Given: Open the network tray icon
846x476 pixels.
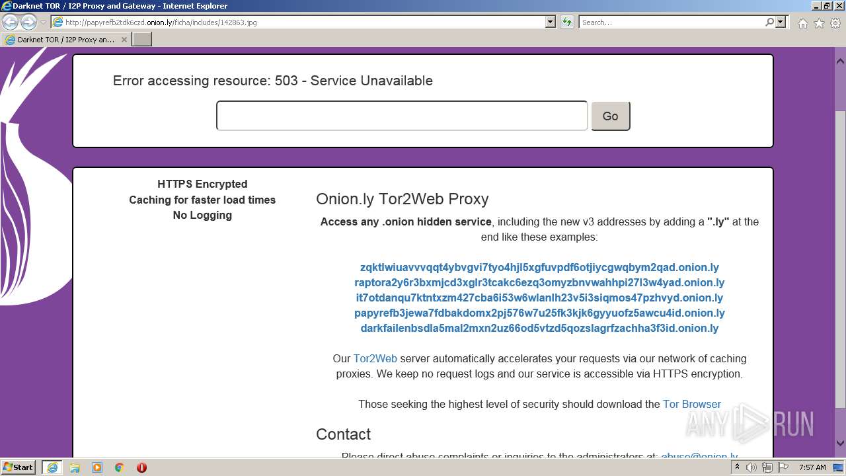Looking at the screenshot, I should (767, 467).
